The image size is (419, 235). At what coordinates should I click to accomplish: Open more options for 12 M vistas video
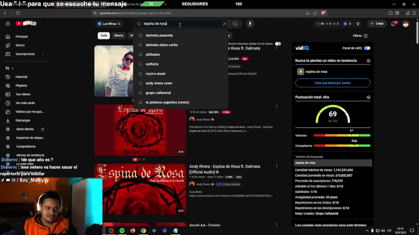(x=277, y=106)
